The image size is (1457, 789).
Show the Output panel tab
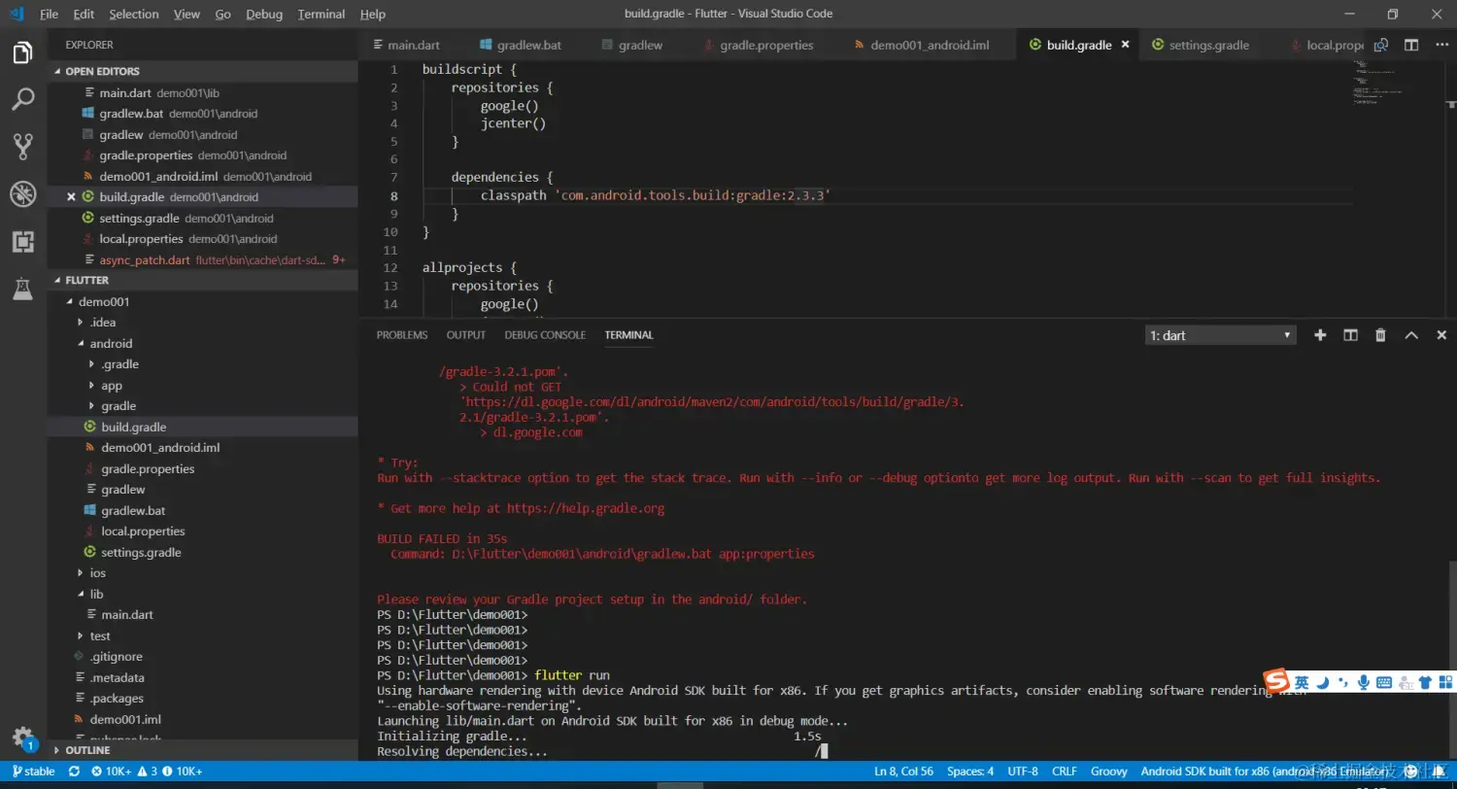[x=466, y=335]
